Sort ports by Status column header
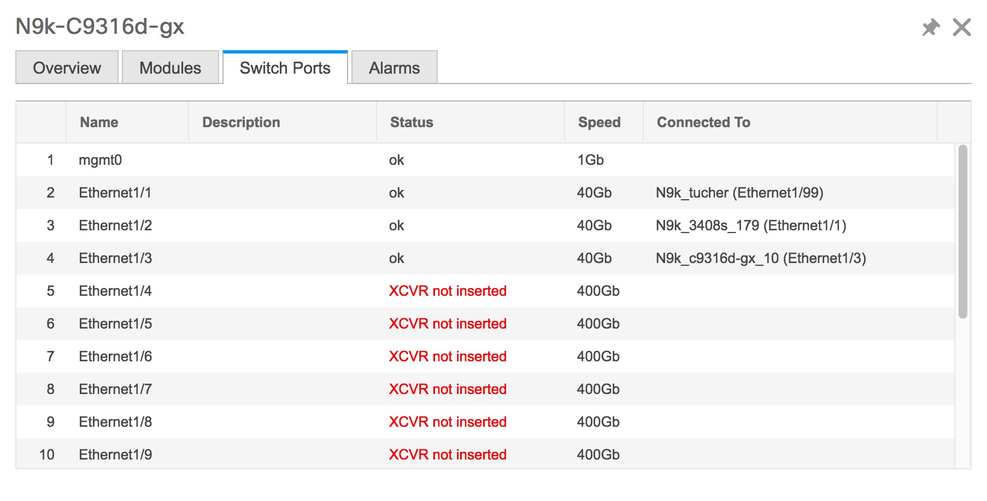The image size is (987, 501). (412, 122)
